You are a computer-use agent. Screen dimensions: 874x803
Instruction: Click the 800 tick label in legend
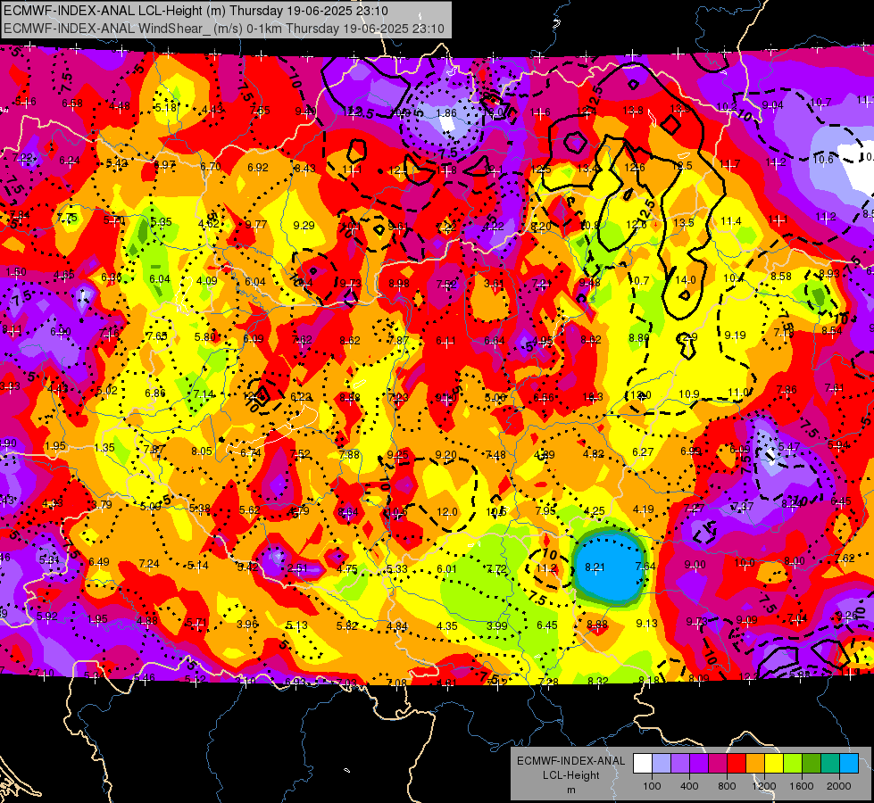click(727, 786)
